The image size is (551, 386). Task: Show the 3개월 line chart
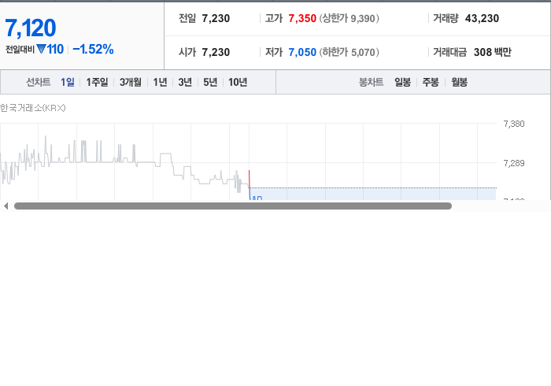[131, 82]
